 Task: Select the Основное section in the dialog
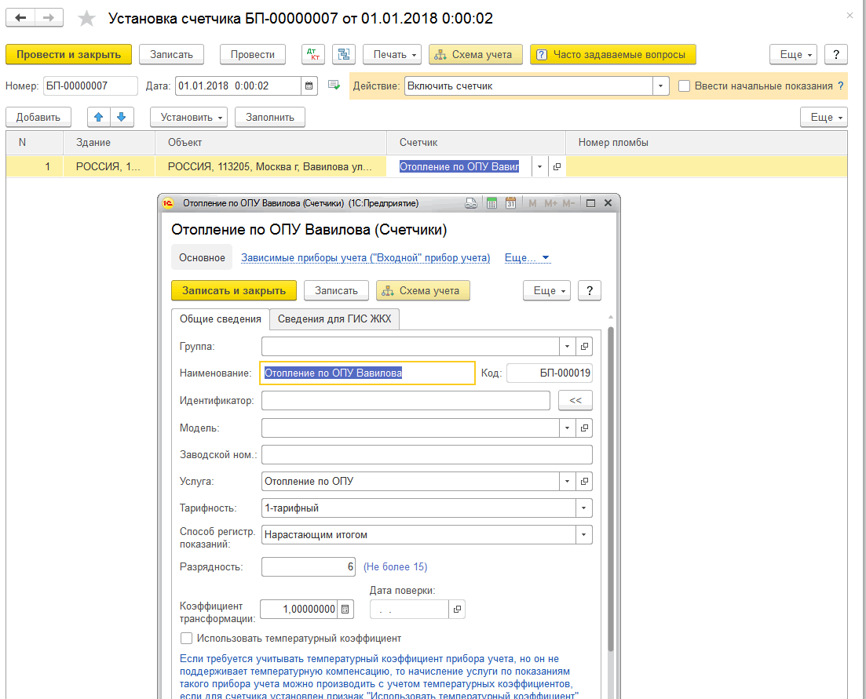[202, 257]
